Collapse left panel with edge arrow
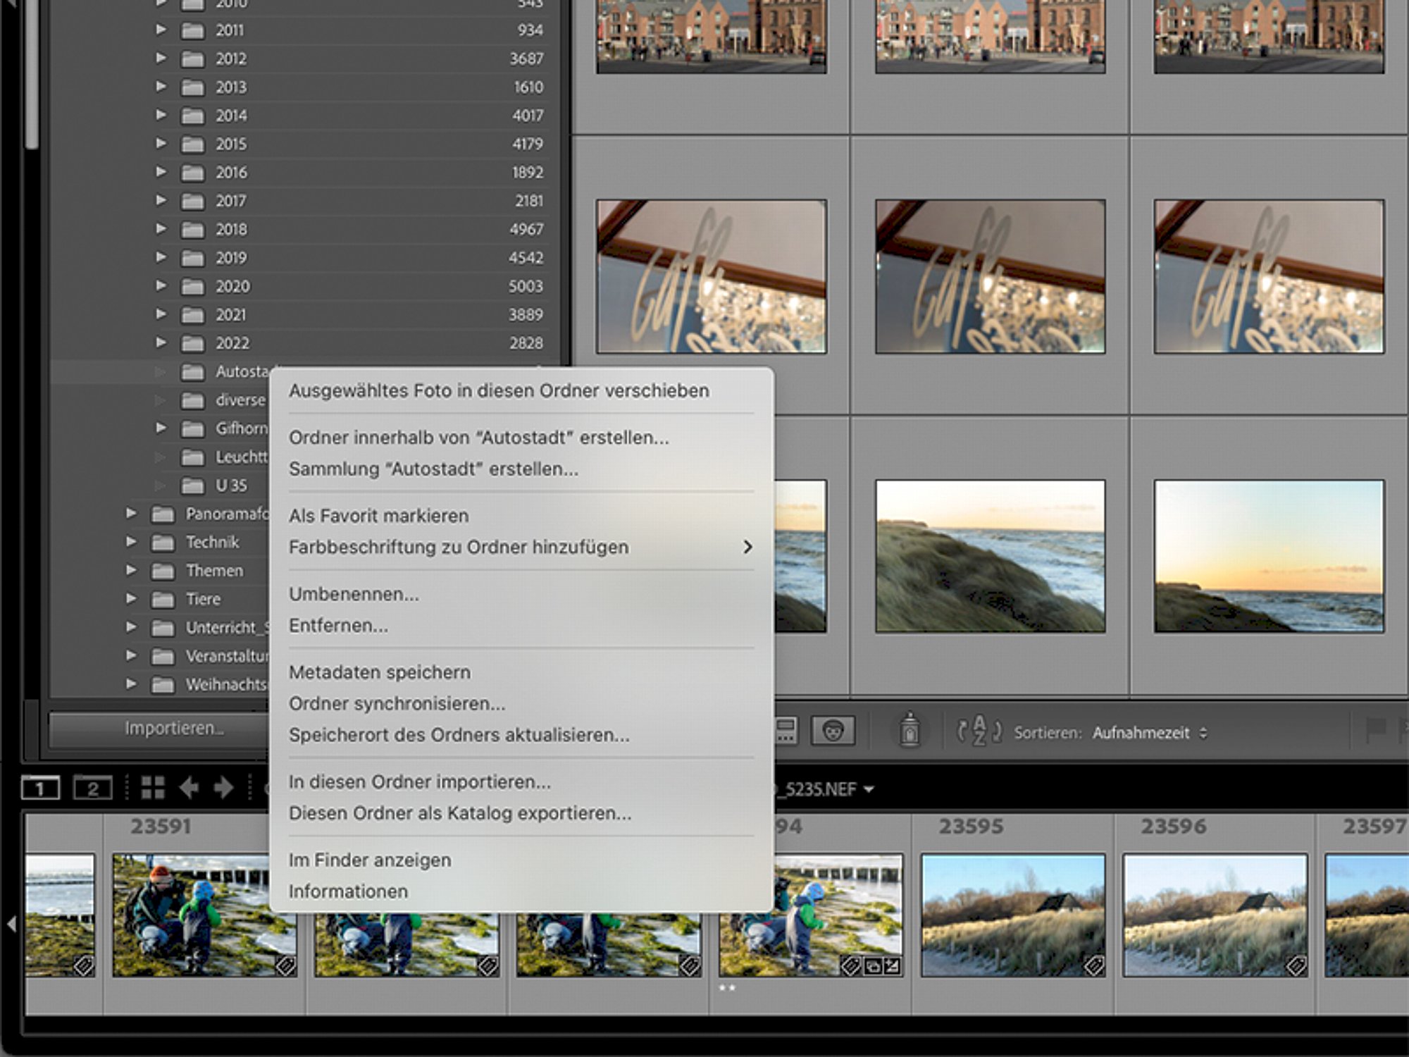 (11, 924)
